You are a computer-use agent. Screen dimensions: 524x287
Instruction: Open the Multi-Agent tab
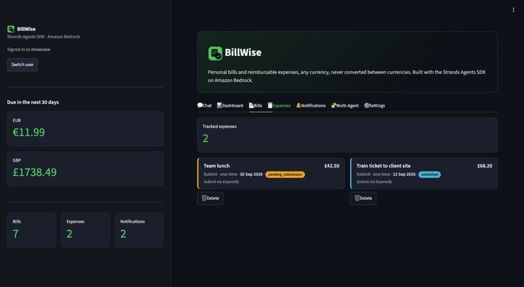pyautogui.click(x=345, y=105)
